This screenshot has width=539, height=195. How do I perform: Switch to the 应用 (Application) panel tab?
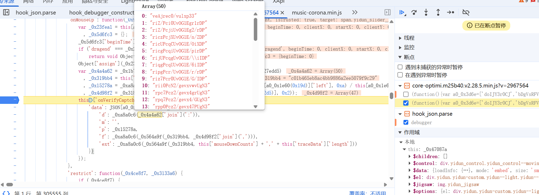(67, 2)
